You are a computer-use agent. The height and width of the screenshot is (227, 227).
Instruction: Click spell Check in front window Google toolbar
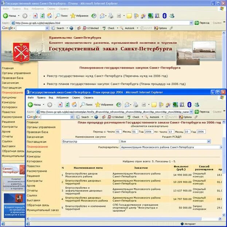pos(134,117)
